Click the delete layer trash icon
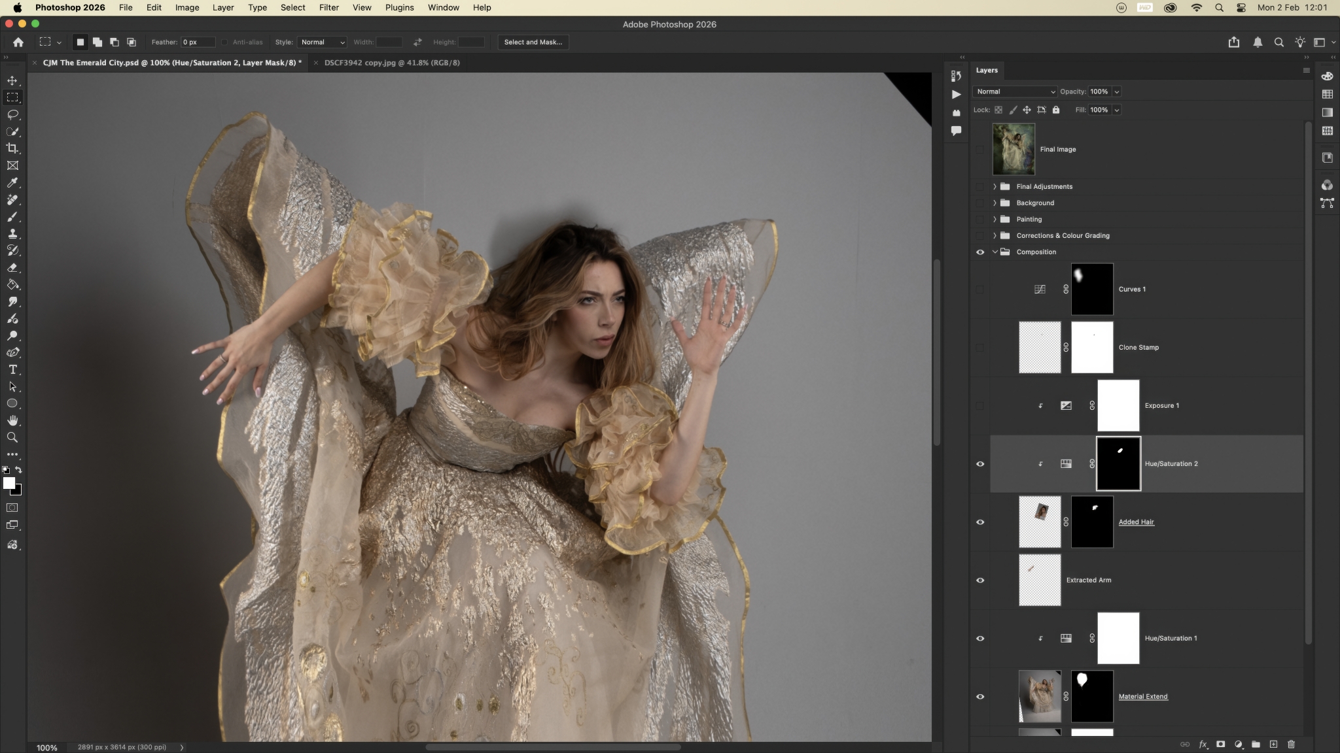The width and height of the screenshot is (1340, 753). (1291, 744)
